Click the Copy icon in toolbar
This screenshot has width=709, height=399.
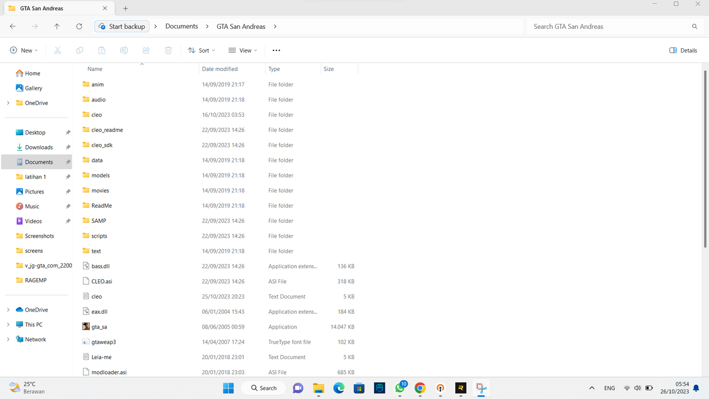click(80, 50)
